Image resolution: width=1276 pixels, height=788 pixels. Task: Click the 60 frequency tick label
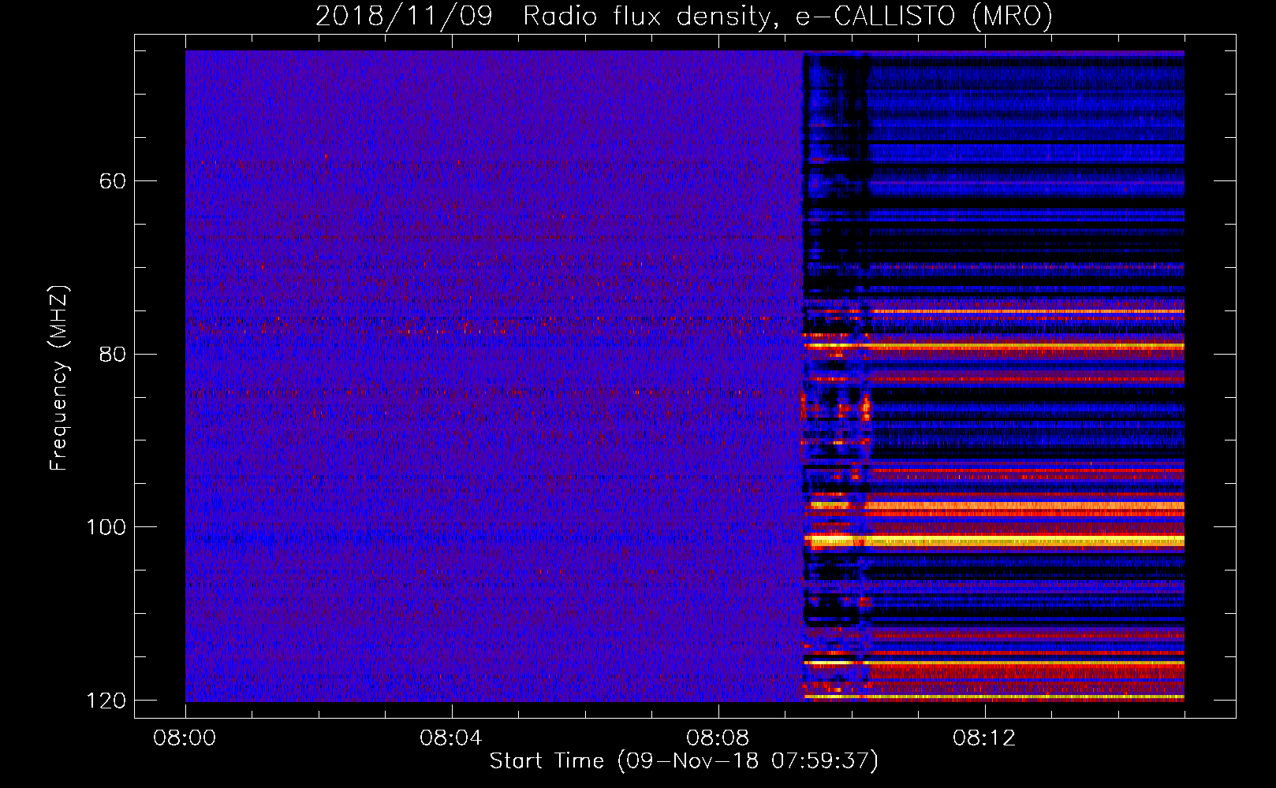tap(113, 181)
